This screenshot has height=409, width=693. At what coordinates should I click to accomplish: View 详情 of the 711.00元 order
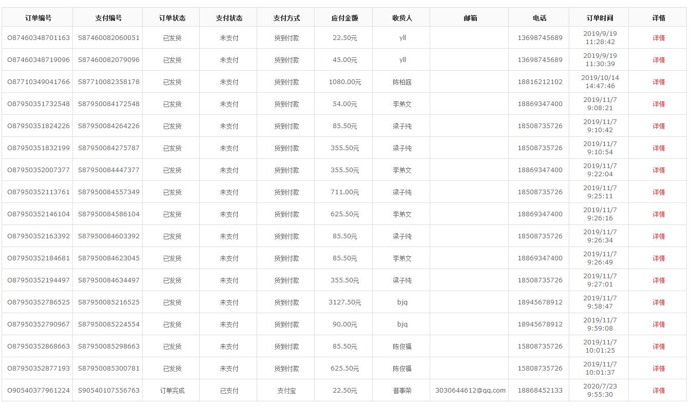tap(658, 192)
